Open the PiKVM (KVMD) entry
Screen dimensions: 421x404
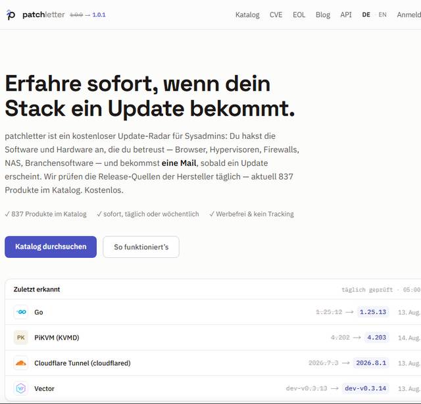pyautogui.click(x=213, y=338)
